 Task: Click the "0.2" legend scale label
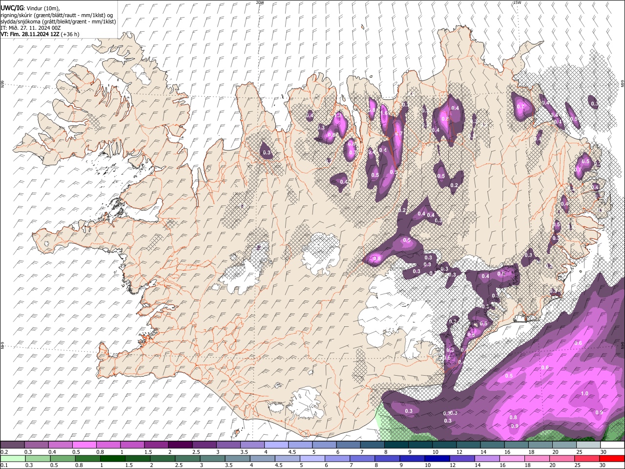[x=4, y=452]
